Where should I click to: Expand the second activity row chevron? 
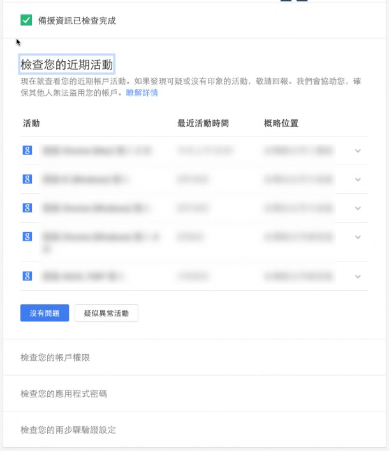[358, 179]
